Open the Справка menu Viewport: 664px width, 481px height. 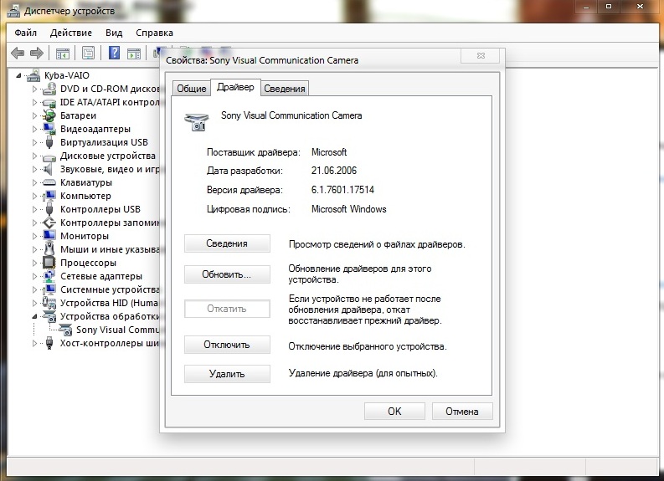pyautogui.click(x=154, y=33)
